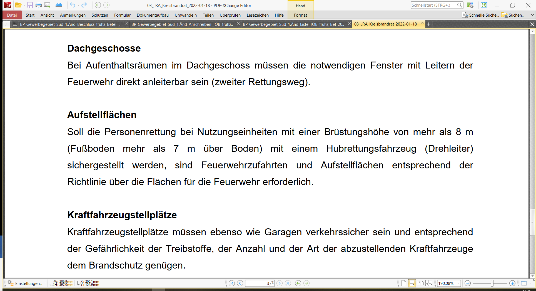The width and height of the screenshot is (536, 291).
Task: Switch to BP_Gewerbegebiet Beschluss_frühz tab
Action: [70, 24]
